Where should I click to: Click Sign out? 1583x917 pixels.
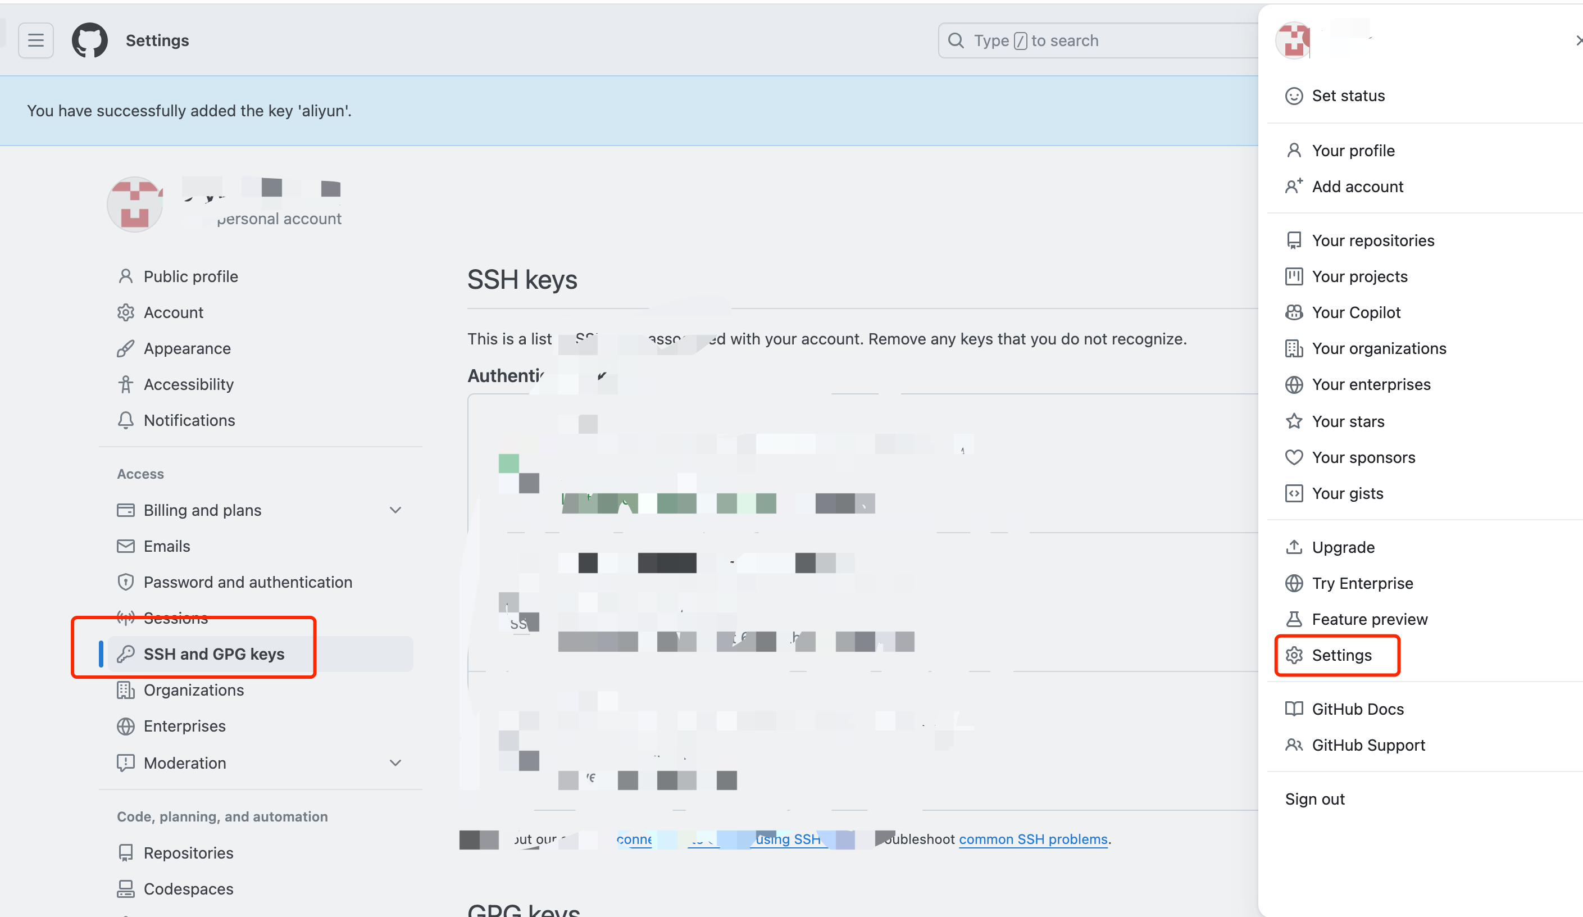(1315, 799)
